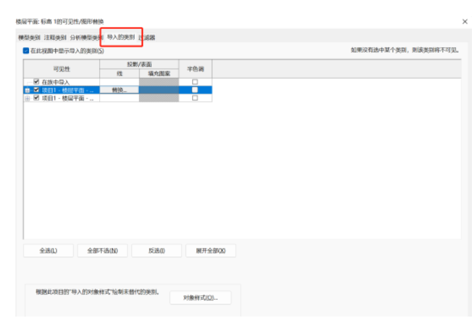Toggle 在此视图中显示导入的类别 checkbox
The image size is (476, 326).
pyautogui.click(x=26, y=51)
